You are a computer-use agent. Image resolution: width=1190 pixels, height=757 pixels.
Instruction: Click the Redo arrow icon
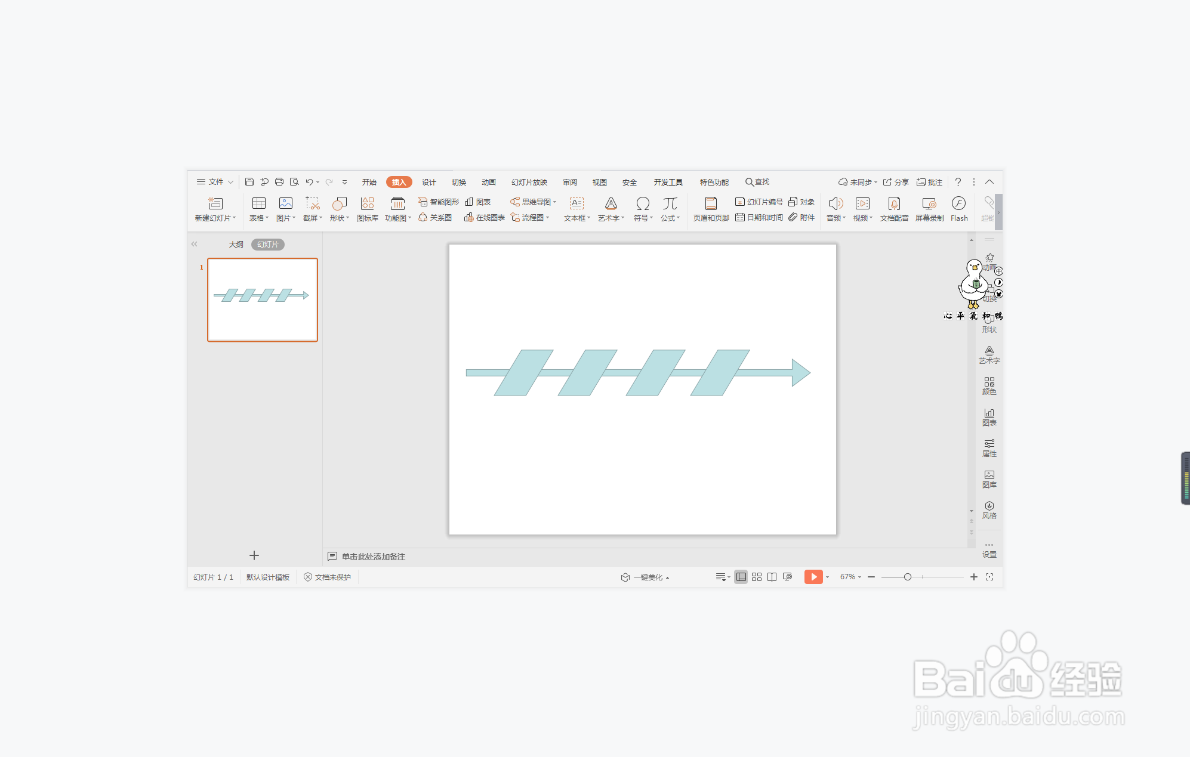coord(329,182)
